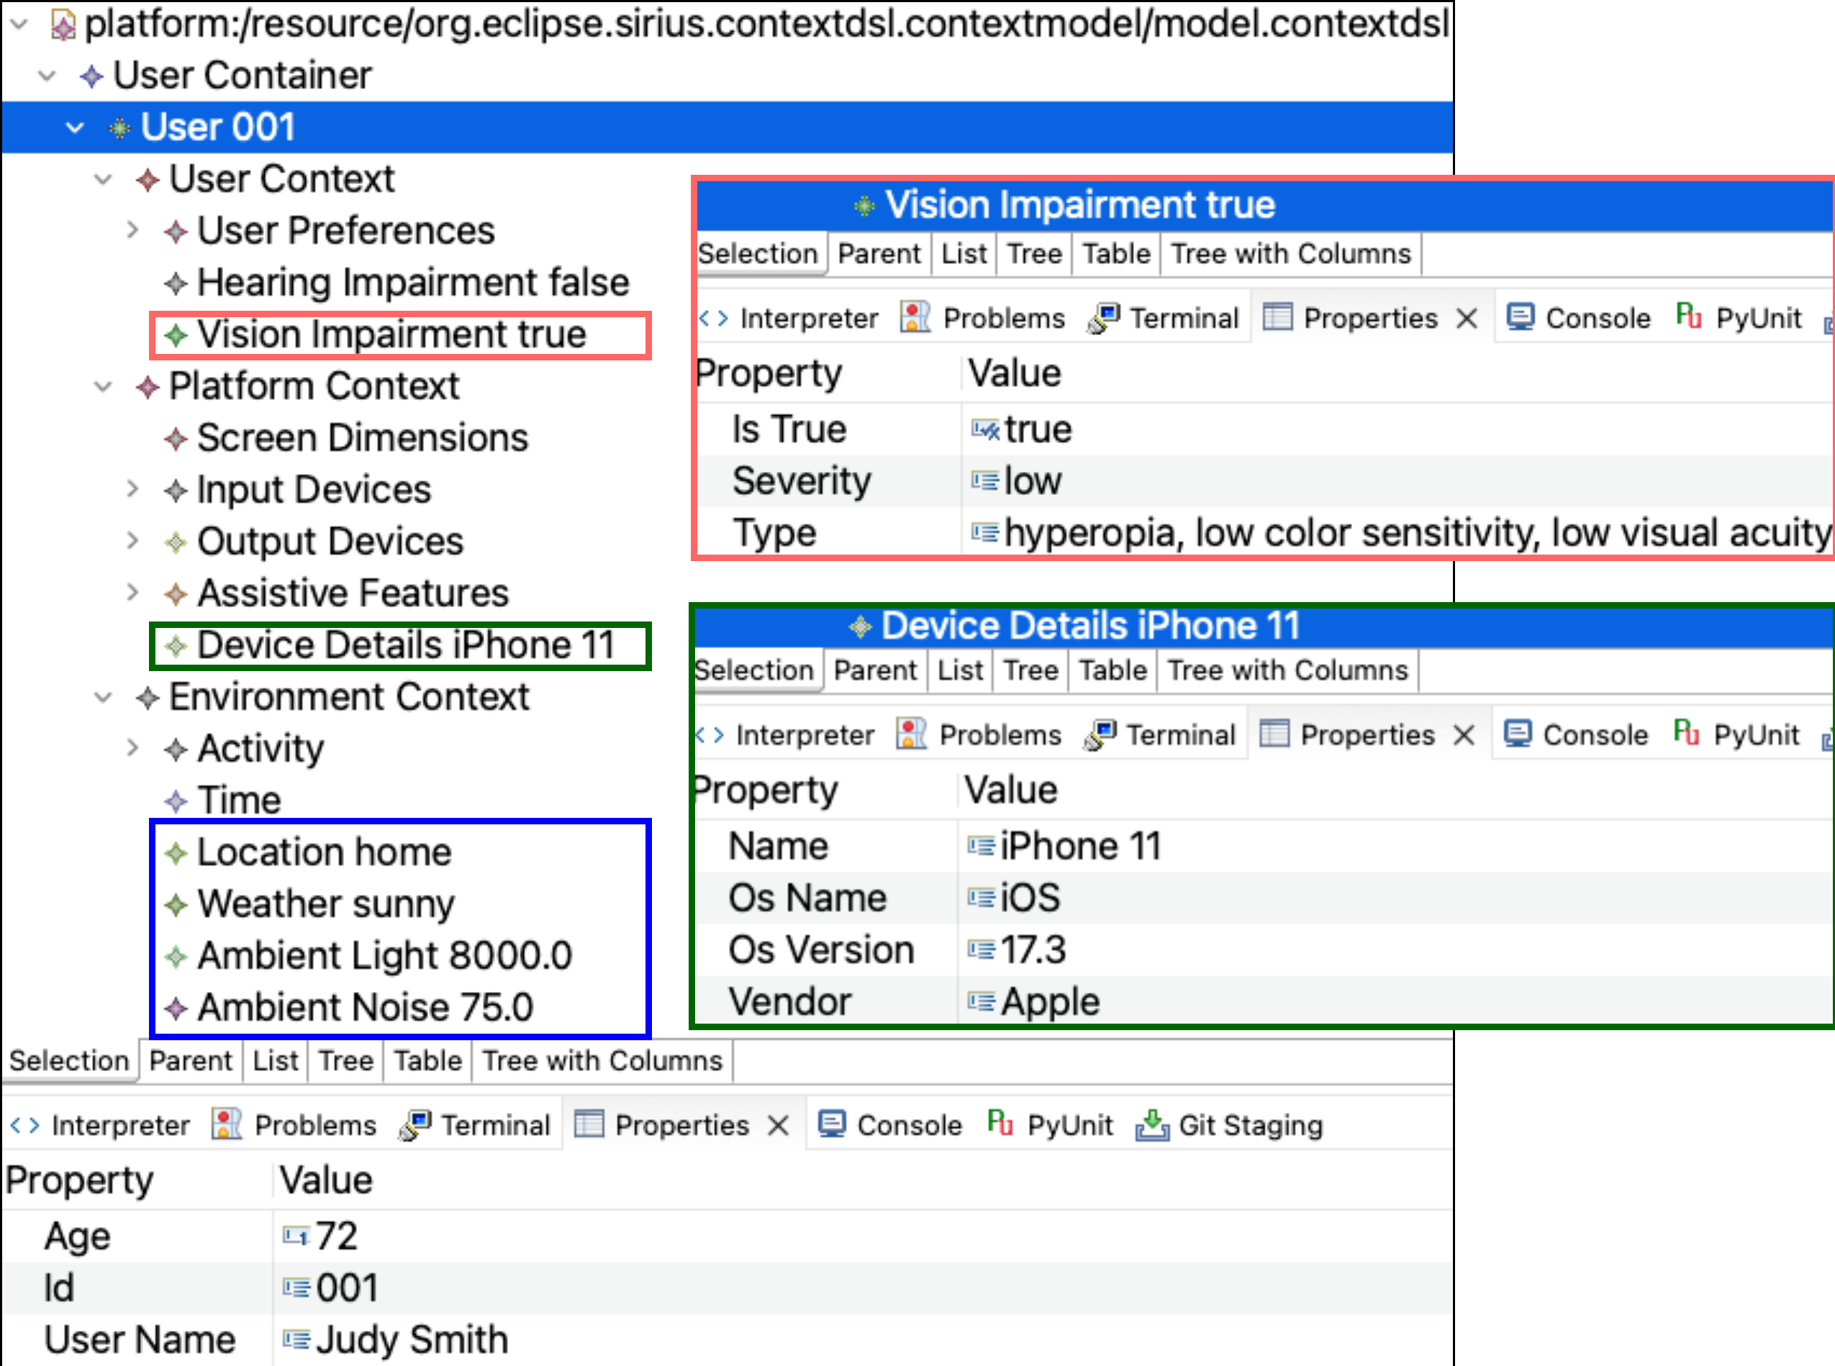This screenshot has width=1835, height=1366.
Task: Collapse the User Context node
Action: (104, 179)
